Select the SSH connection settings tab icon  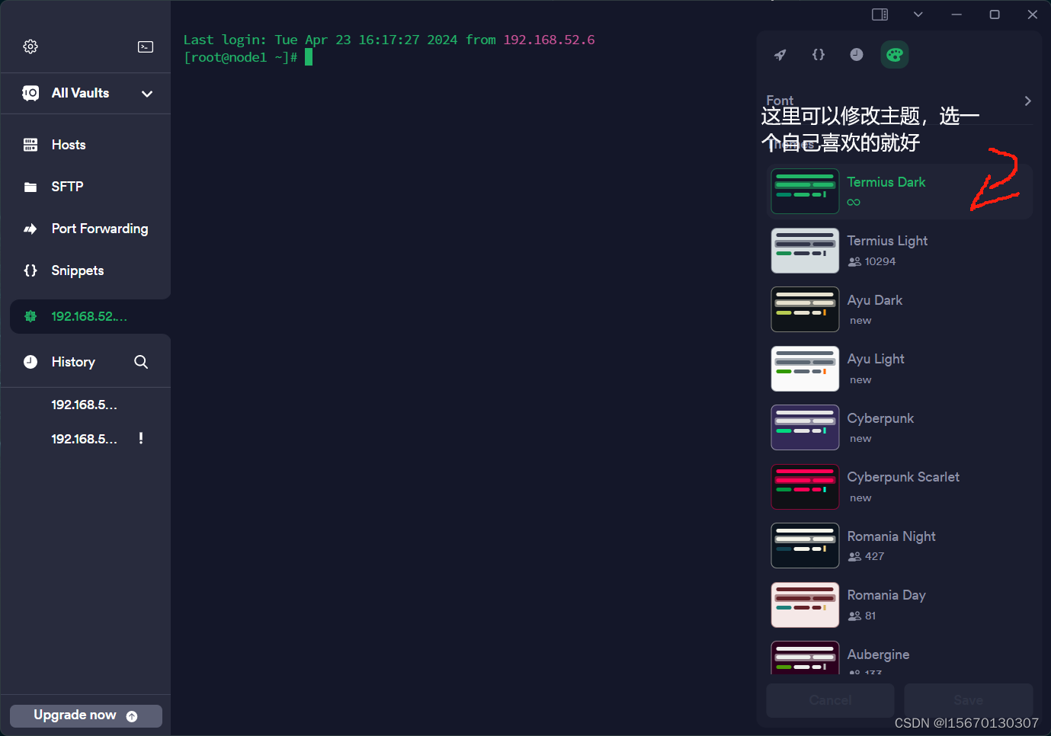(x=780, y=54)
